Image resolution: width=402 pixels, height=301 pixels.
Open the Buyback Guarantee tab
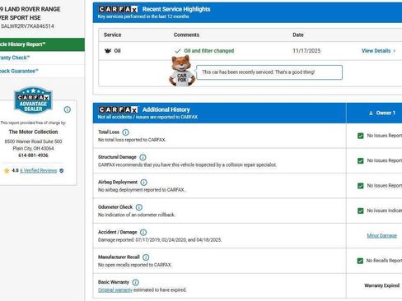42,72
